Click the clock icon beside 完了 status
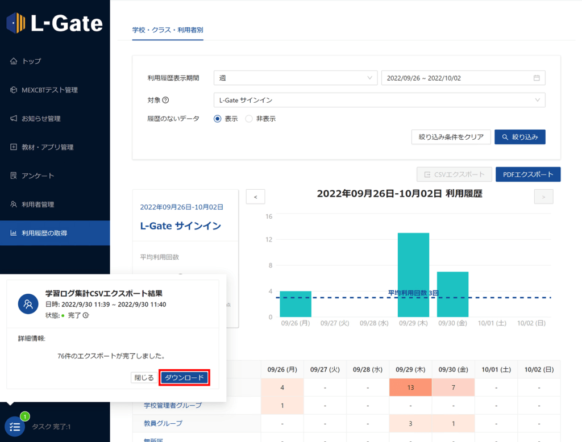 86,315
